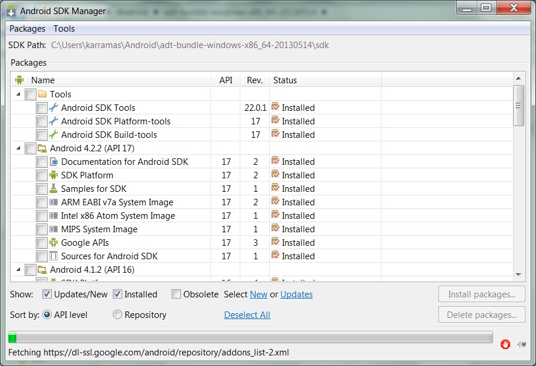The image size is (536, 366).
Task: Click the green wrench icon beside Android SDK Build-tools
Action: 53,135
